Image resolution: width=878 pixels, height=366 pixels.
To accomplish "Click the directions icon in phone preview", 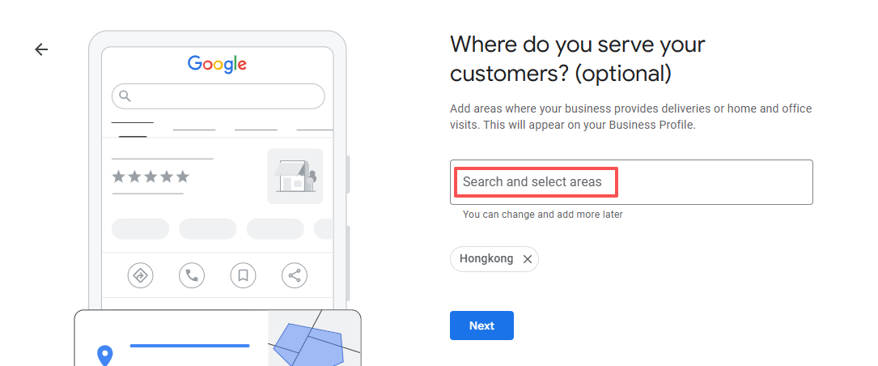I will (x=141, y=275).
